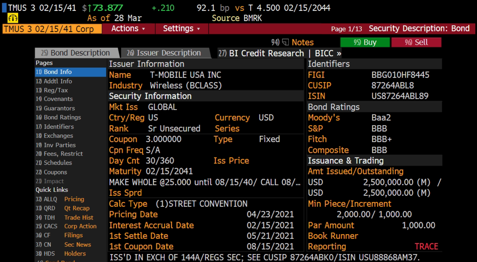This screenshot has width=477, height=262.
Task: Click the Calc Type STREET CONVENTION value
Action: coord(201,204)
